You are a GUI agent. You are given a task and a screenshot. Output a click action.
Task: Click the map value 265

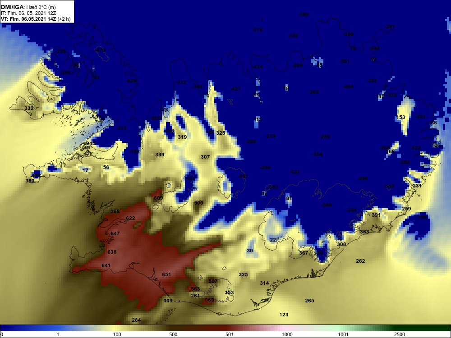click(x=309, y=300)
